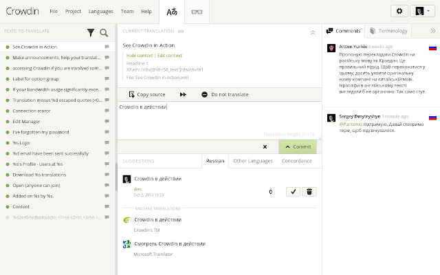Open comment icon for 'See Crowdin in Action'

107,47
